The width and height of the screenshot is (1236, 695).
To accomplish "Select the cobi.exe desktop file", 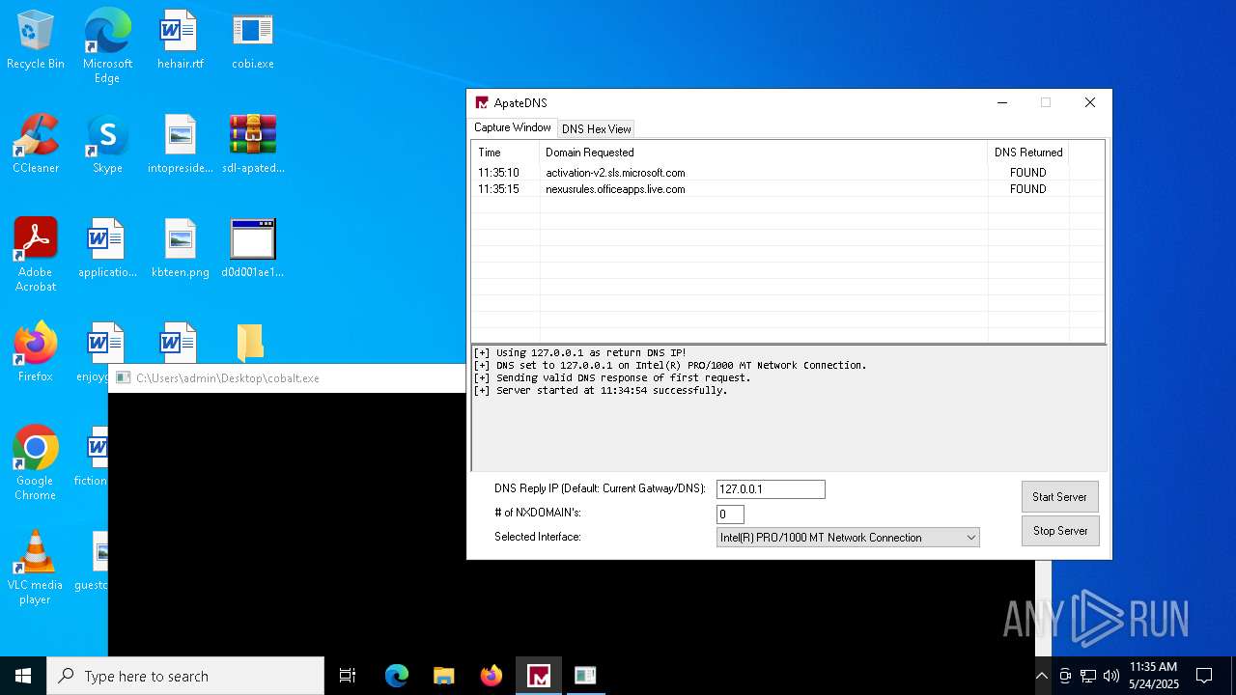I will (252, 40).
